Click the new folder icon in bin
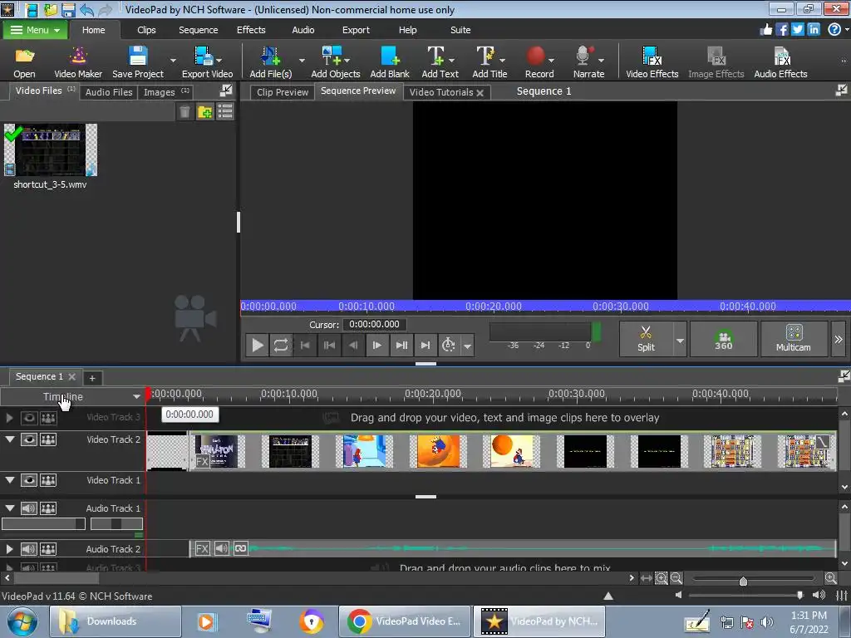This screenshot has width=851, height=638. point(204,112)
